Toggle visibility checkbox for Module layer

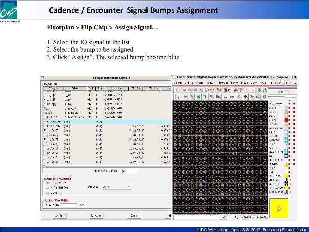(x=290, y=108)
